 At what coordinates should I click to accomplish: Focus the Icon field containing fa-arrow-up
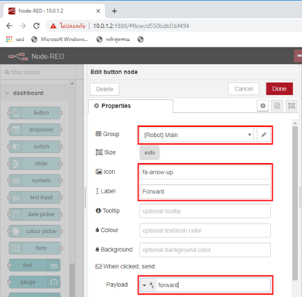[205, 172]
